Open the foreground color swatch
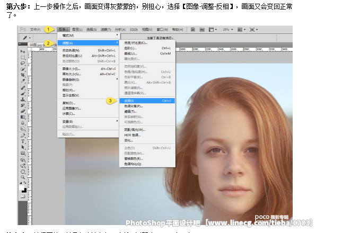The image size is (342, 233). tap(21, 187)
